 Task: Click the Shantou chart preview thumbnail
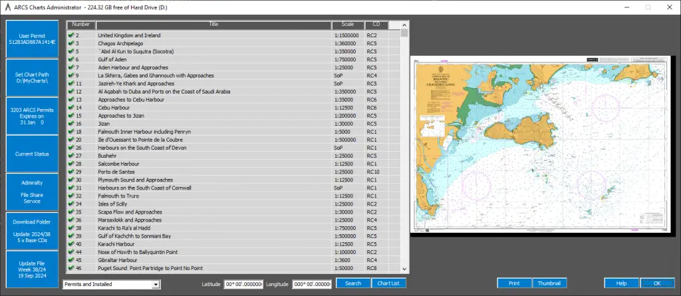[542, 145]
